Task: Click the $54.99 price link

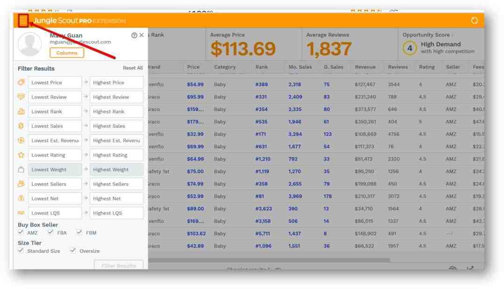Action: 195,84
